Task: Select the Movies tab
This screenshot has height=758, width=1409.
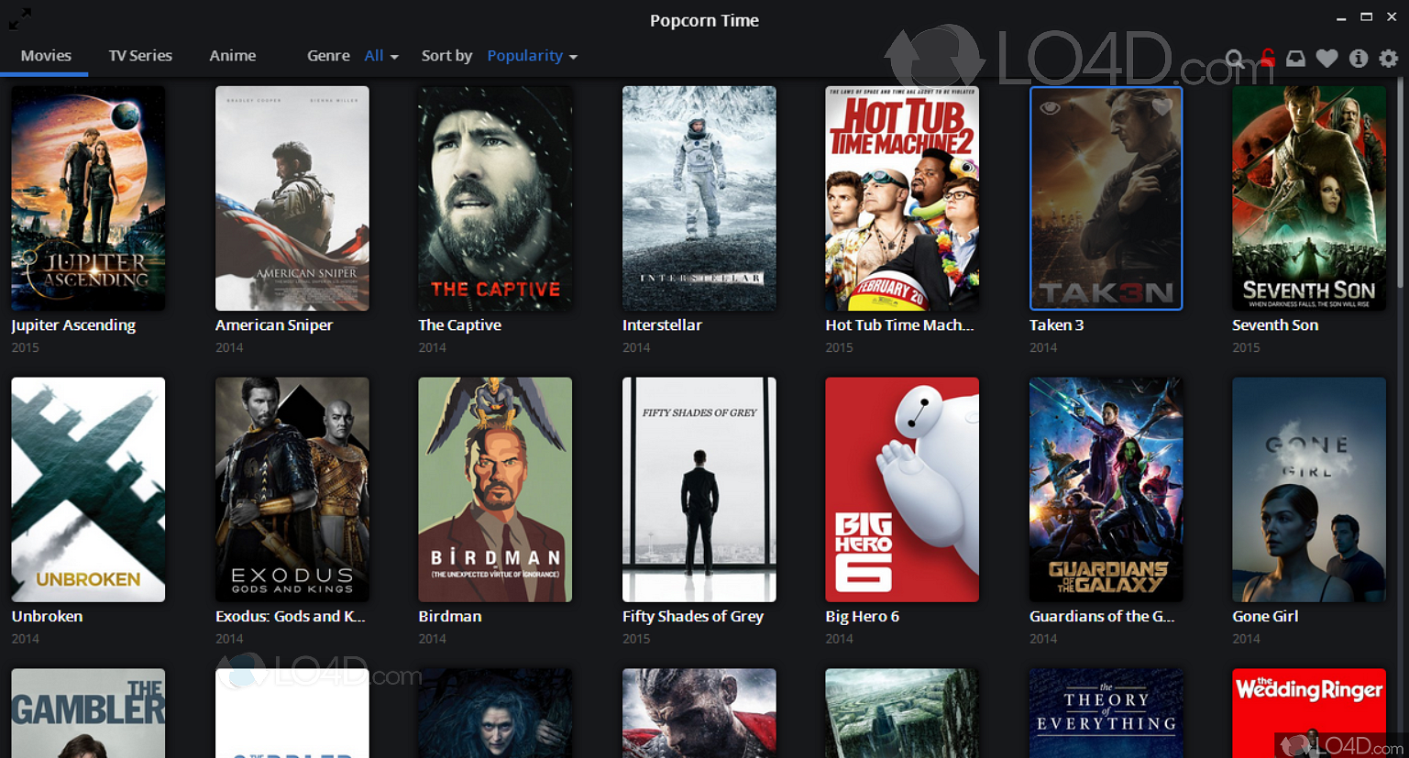Action: point(46,56)
